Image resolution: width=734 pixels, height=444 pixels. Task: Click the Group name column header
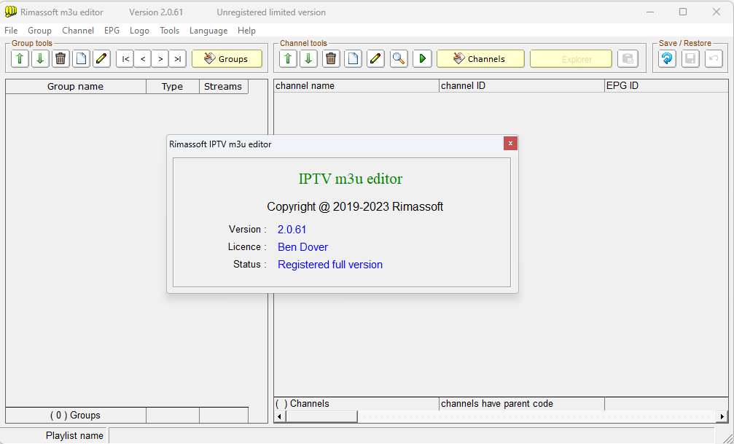[75, 87]
